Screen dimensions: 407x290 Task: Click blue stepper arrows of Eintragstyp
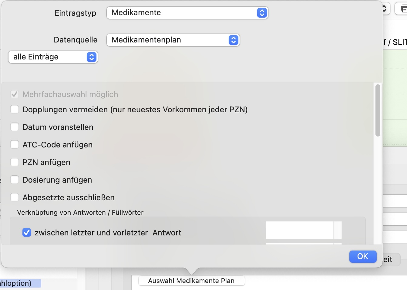[262, 13]
